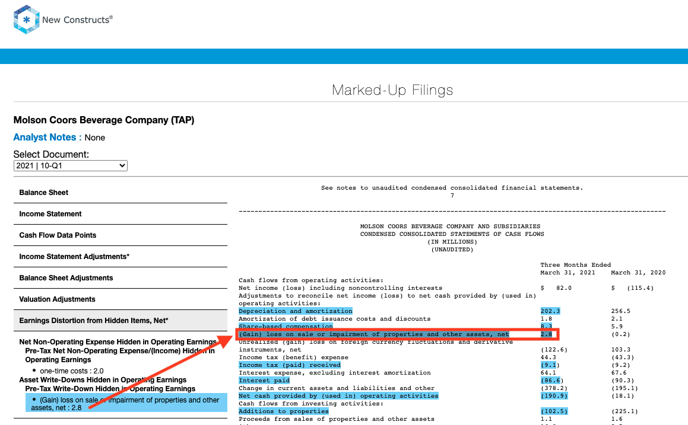Click Molson Coors Beverage Company (TAP) heading

[104, 120]
